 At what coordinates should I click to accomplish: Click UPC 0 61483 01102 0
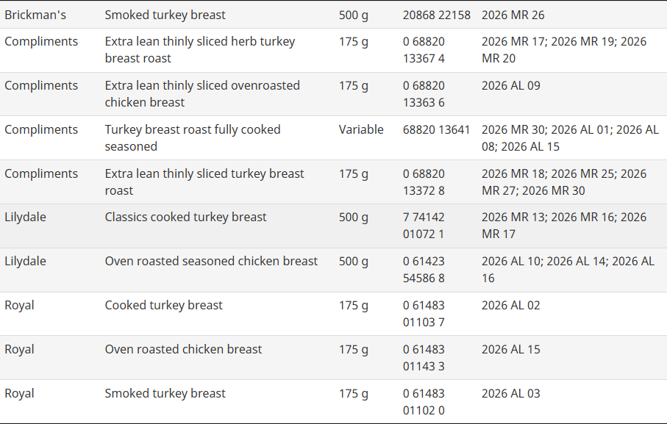[424, 402]
